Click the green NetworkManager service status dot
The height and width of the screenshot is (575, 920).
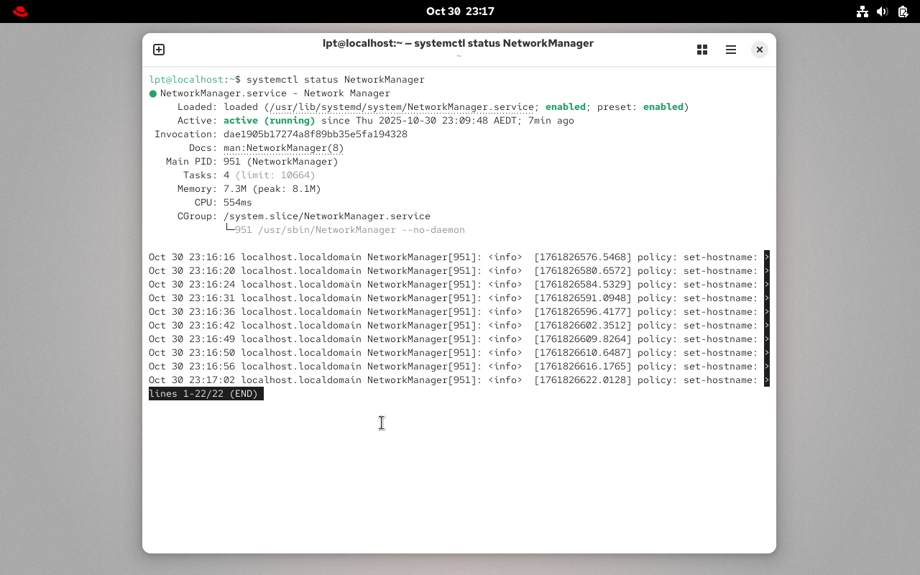[153, 93]
